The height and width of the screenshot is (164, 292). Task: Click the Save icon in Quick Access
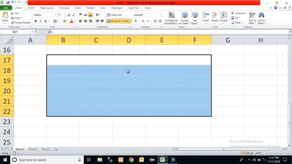click(x=8, y=2)
